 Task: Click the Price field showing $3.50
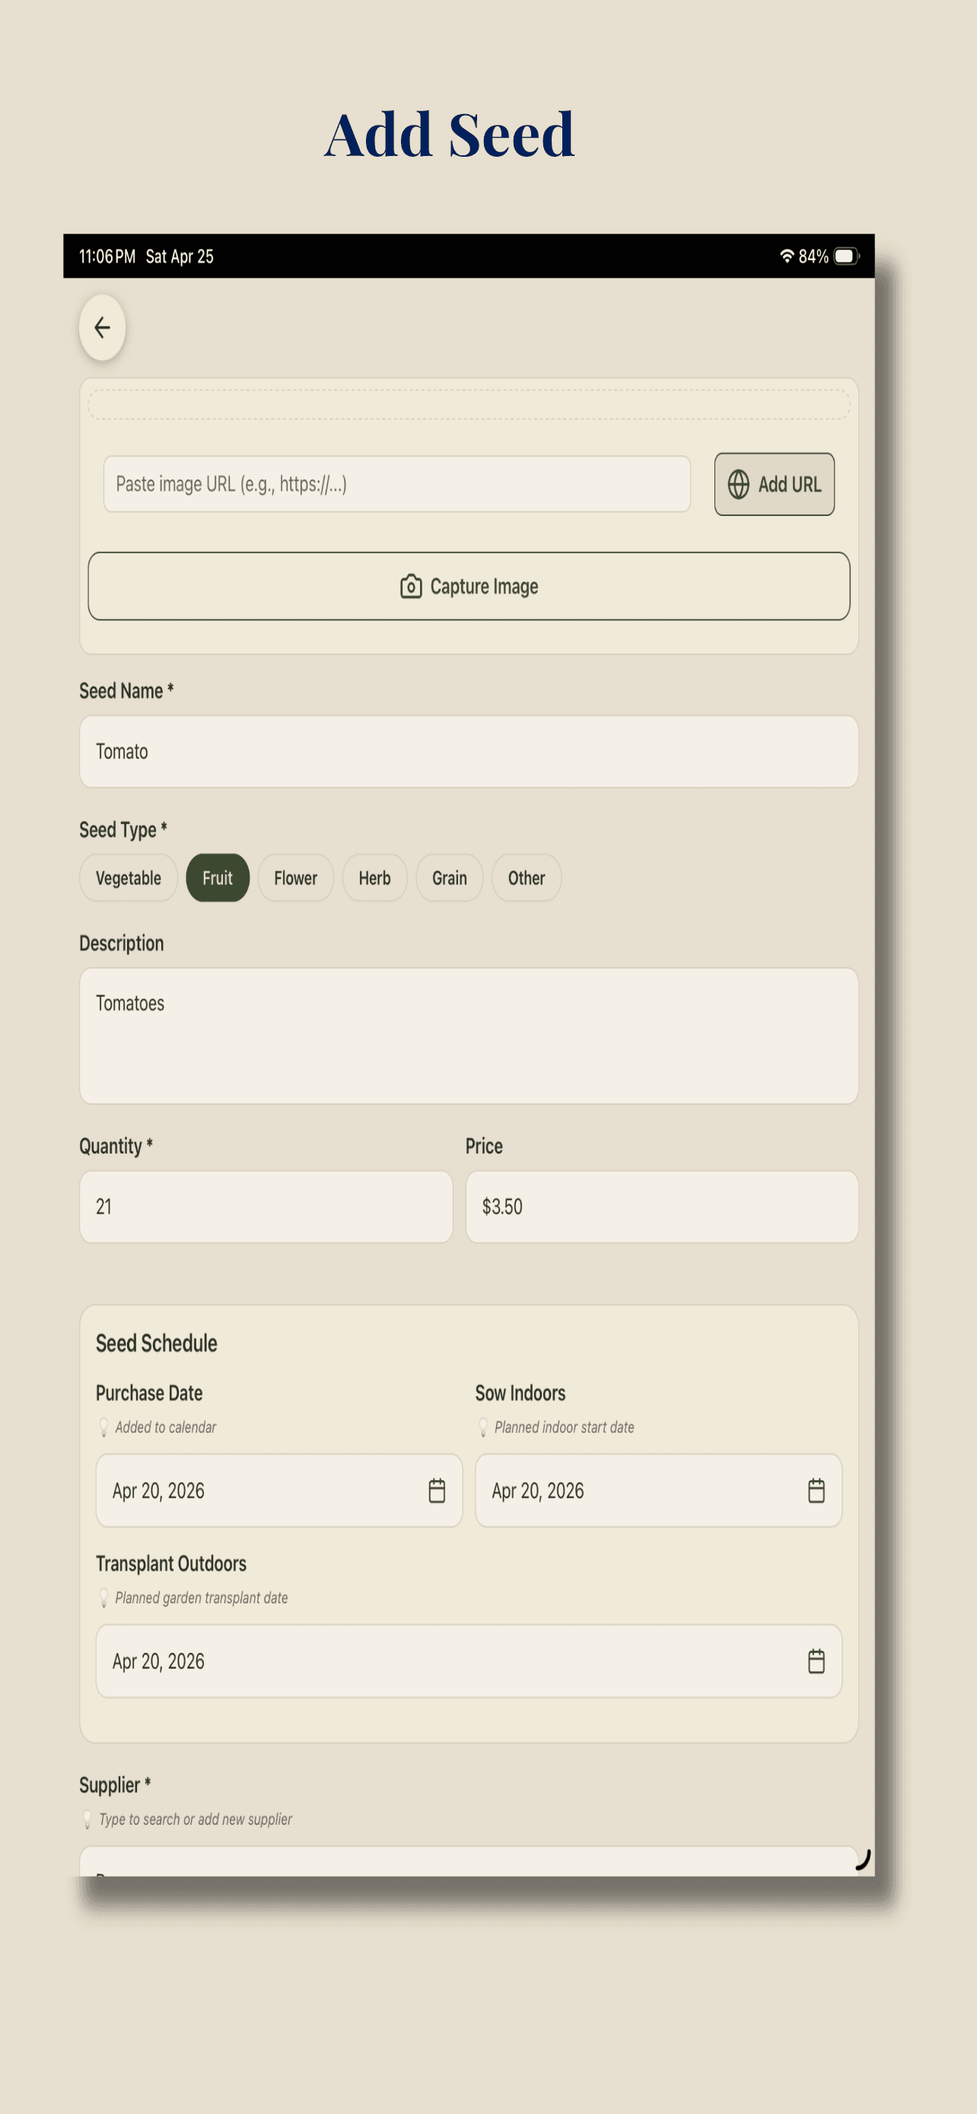click(661, 1206)
